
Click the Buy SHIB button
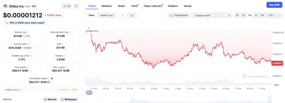point(274,5)
